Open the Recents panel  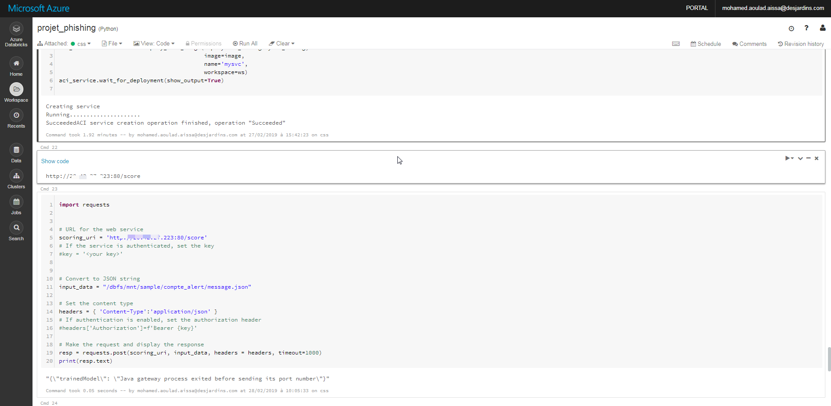[16, 118]
